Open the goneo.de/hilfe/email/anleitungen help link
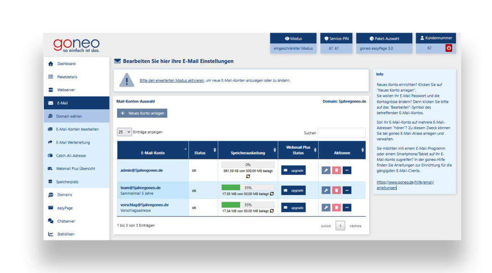The width and height of the screenshot is (492, 273). 405,185
